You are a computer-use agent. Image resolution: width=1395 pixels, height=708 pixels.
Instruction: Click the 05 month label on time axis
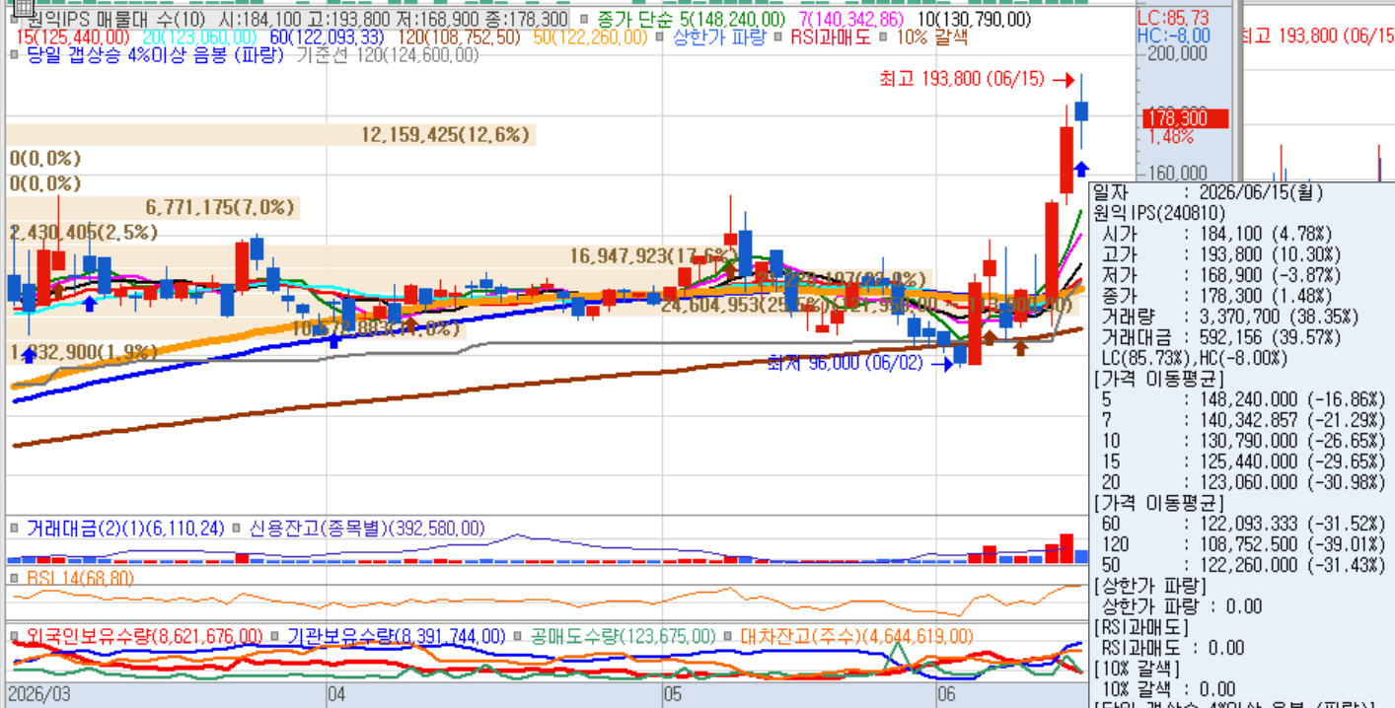click(675, 694)
